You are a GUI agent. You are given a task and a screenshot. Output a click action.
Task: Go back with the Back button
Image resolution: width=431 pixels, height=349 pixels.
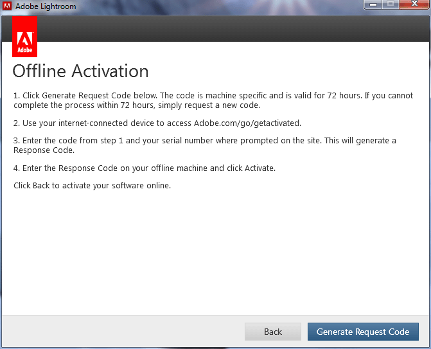(273, 332)
